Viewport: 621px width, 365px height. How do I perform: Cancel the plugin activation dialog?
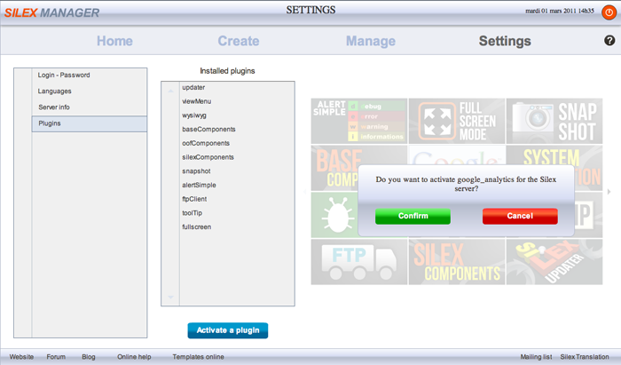point(520,216)
